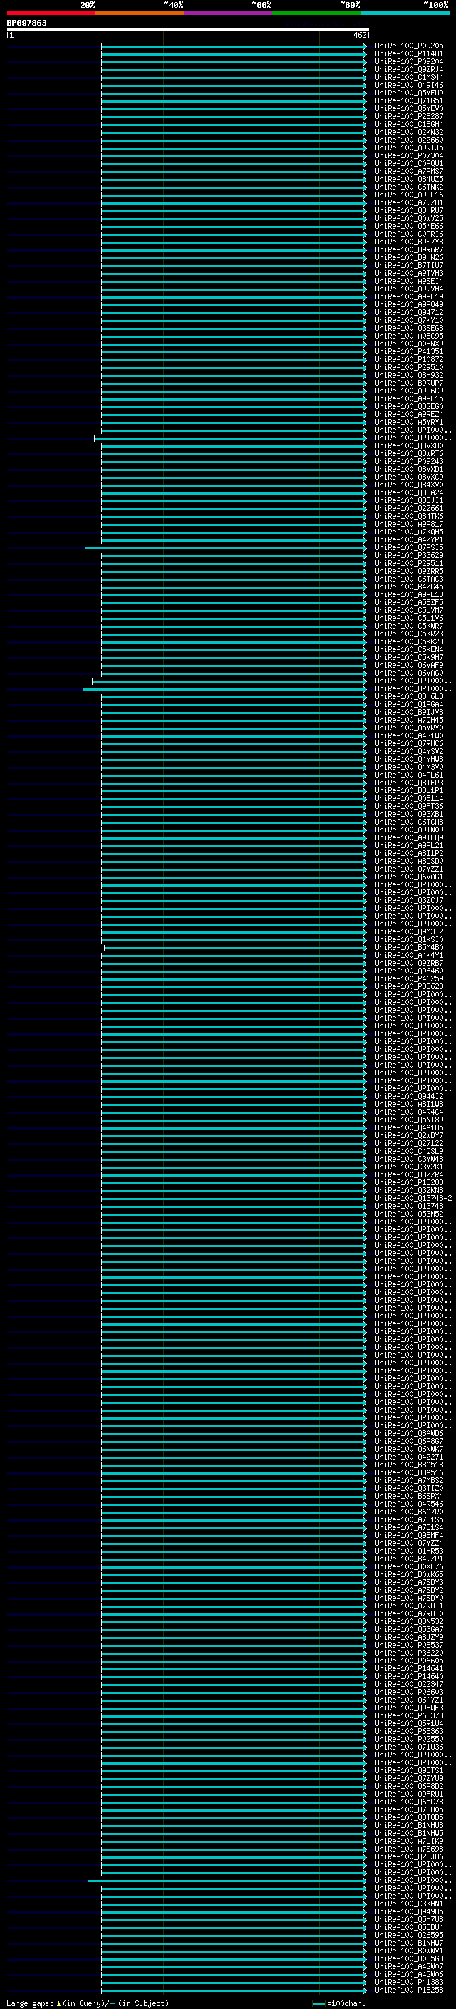Image resolution: width=456 pixels, height=2009 pixels.
Task: Choose the UniRef100_A9REZ4 row label
Action: point(409,414)
